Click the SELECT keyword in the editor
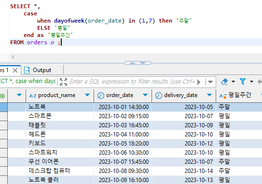262x184 pixels. click(20, 6)
